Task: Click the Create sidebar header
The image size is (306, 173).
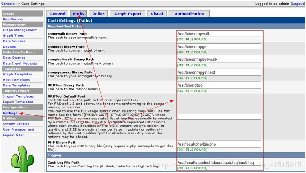Action: tap(22, 13)
